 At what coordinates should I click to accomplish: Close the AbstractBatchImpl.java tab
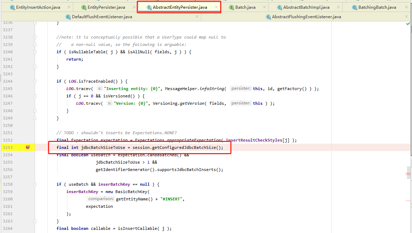coord(338,7)
